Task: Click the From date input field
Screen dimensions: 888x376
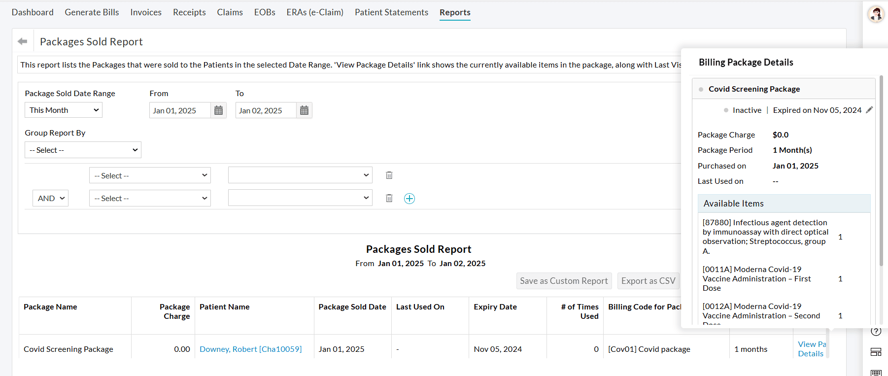Action: coord(180,110)
